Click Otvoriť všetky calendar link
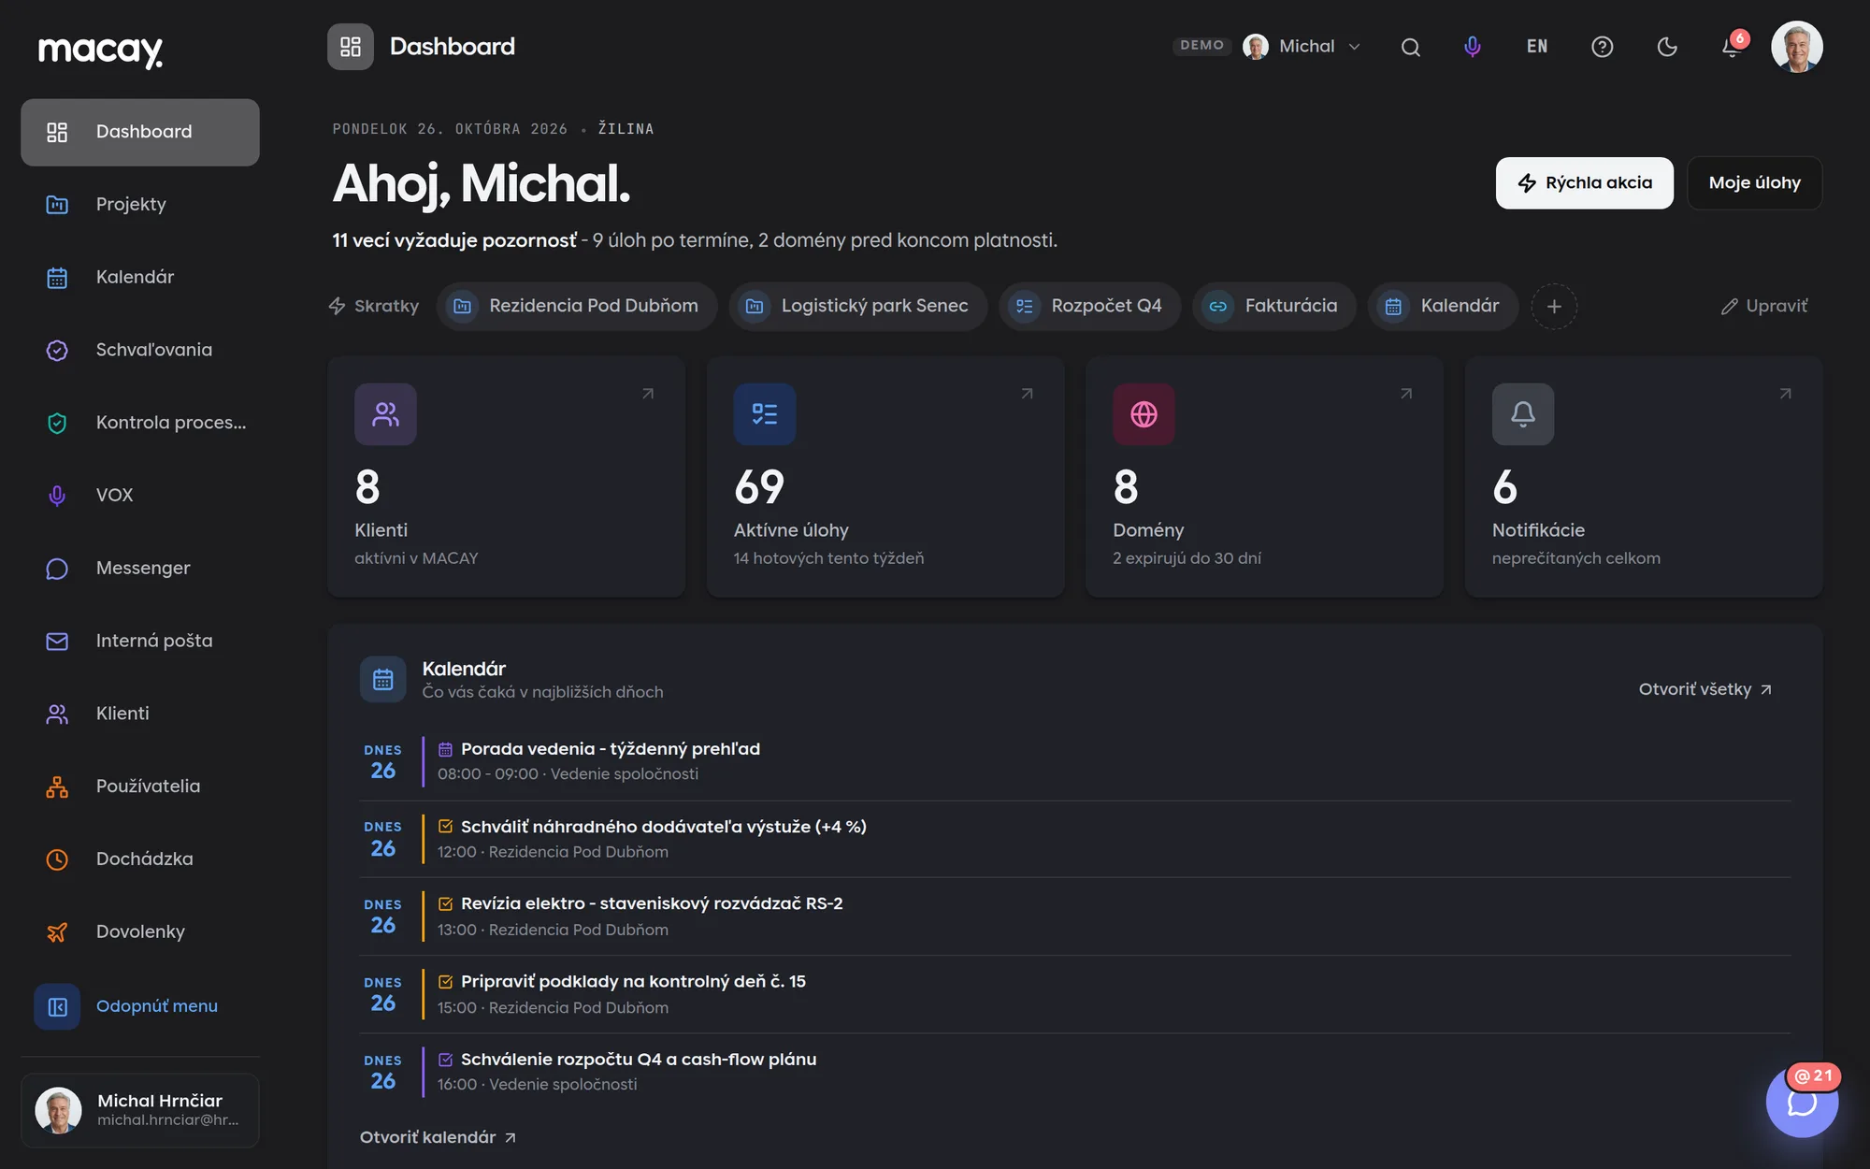This screenshot has width=1870, height=1169. (x=1705, y=689)
